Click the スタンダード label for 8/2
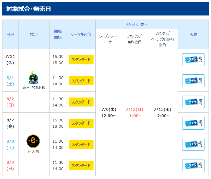This screenshot has height=179, width=211. (81, 102)
